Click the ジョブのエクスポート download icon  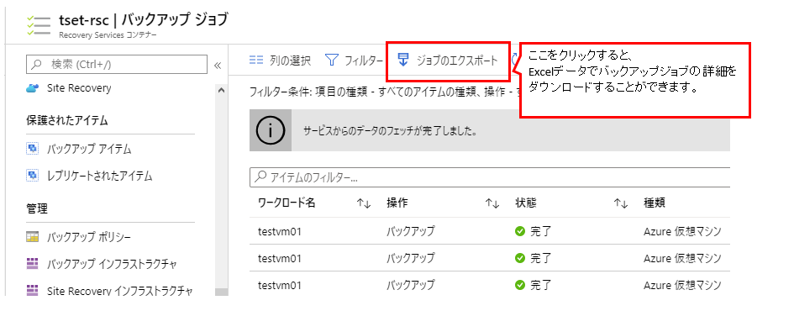point(403,60)
